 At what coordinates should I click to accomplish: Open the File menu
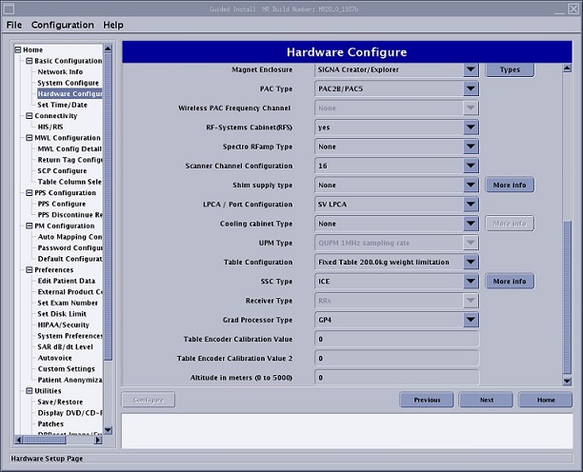pyautogui.click(x=14, y=25)
